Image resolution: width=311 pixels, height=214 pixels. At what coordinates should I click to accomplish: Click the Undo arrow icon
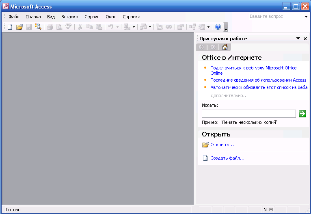(x=111, y=26)
